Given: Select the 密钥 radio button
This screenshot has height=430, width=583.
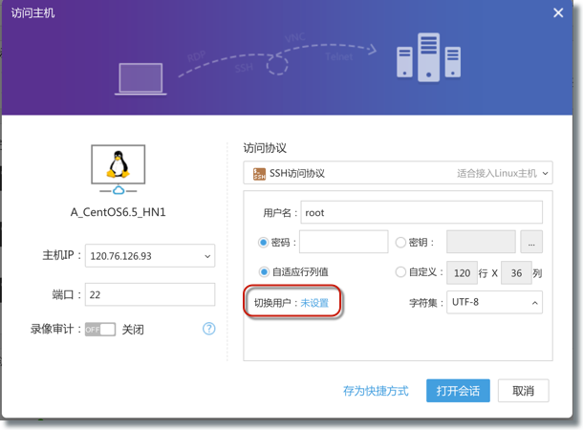Looking at the screenshot, I should point(401,243).
